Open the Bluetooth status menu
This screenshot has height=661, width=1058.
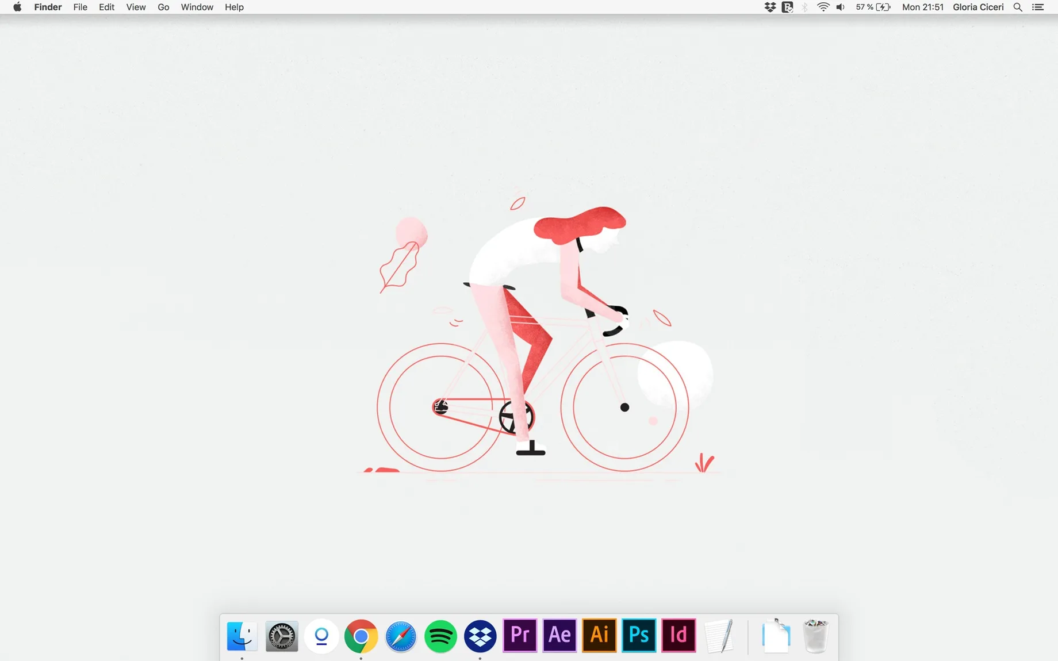[805, 7]
